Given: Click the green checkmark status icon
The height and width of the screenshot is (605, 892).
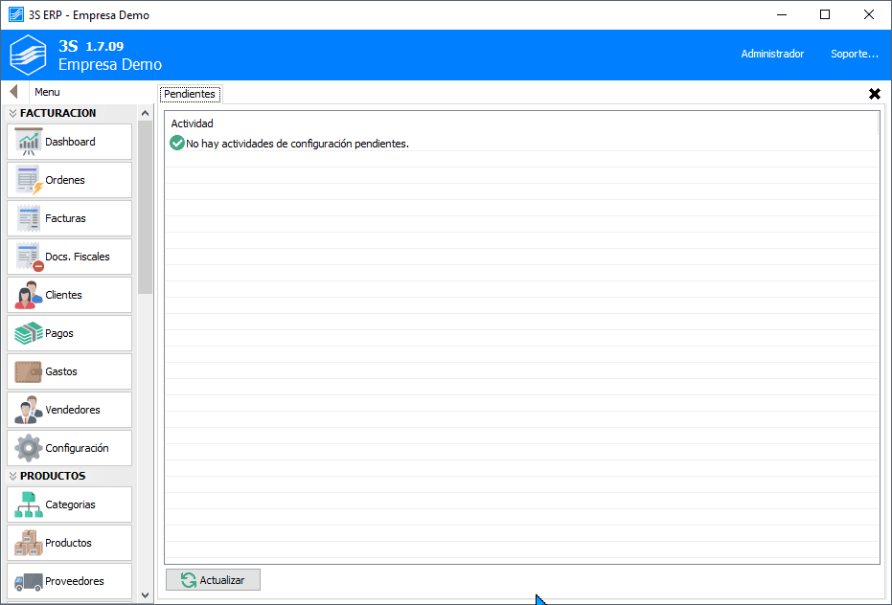Looking at the screenshot, I should click(177, 144).
